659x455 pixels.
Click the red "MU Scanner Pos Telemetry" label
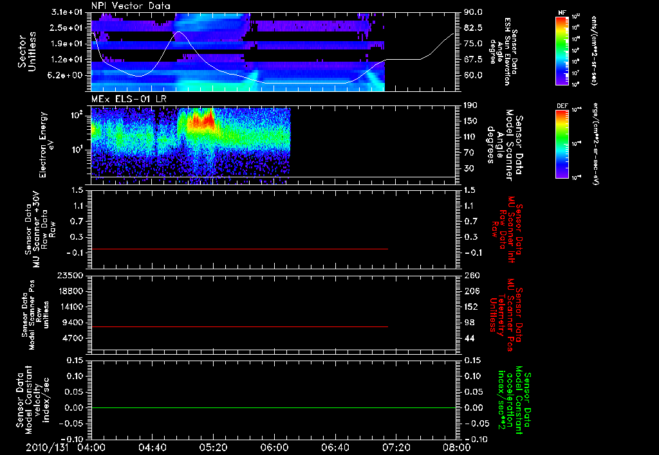pos(506,315)
